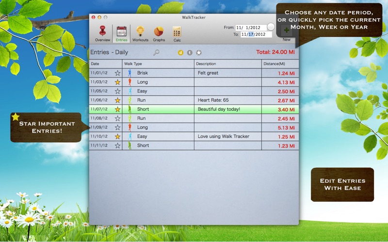This screenshot has height=242, width=388.
Task: Select the 11/03/12 date cell
Action: (99, 82)
